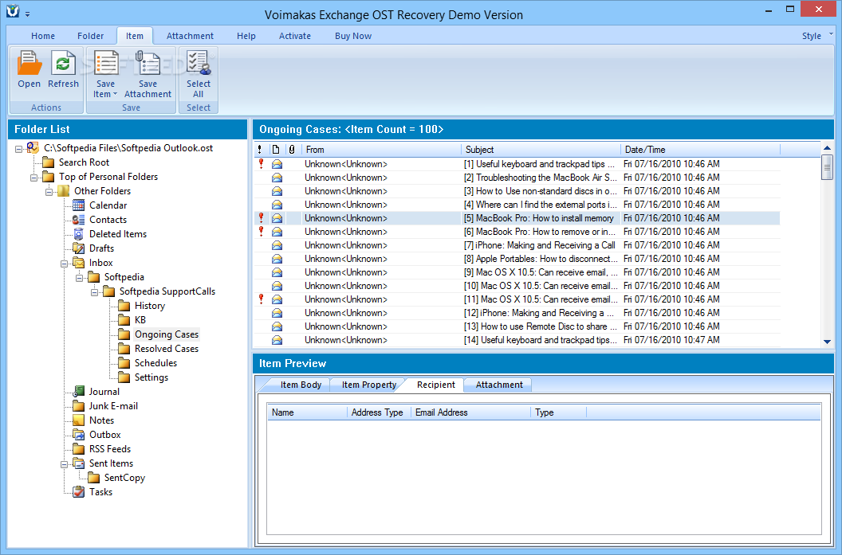Click the Contacts folder icon
Image resolution: width=842 pixels, height=555 pixels.
(x=78, y=220)
